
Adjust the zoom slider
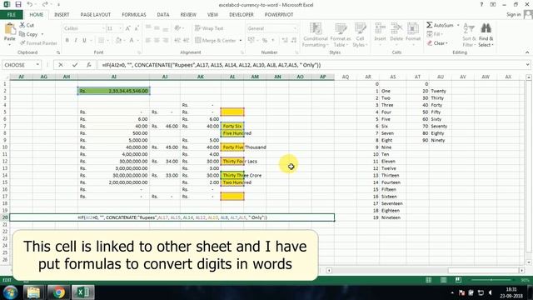491,280
